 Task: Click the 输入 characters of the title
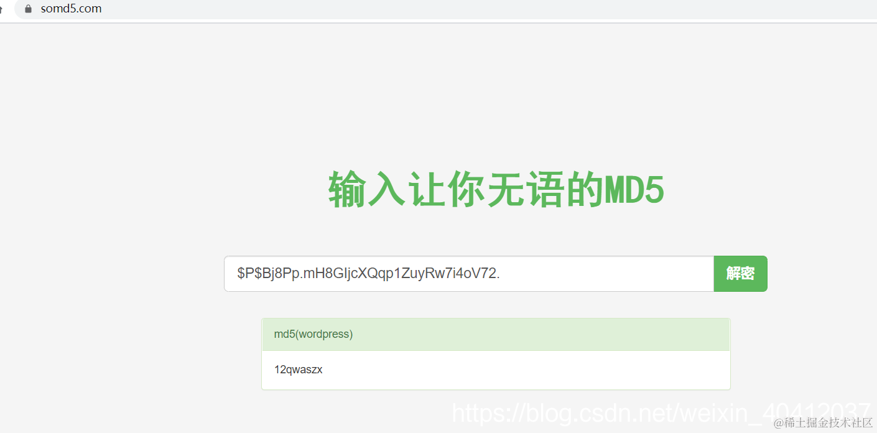pos(367,189)
